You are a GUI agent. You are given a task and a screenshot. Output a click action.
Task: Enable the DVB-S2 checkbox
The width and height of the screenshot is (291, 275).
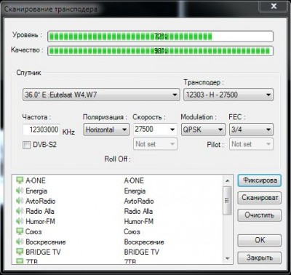[x=26, y=145]
